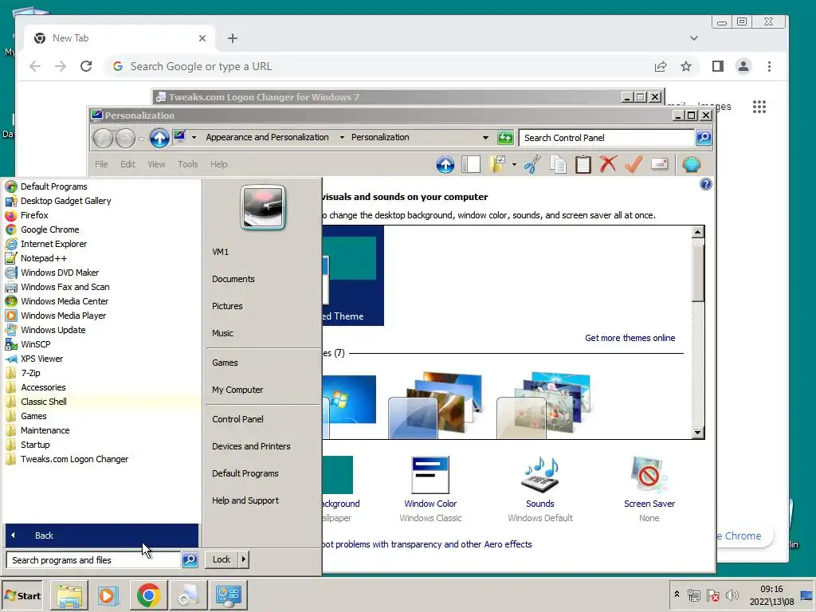Click the Start button
816x612 pixels.
click(x=22, y=596)
